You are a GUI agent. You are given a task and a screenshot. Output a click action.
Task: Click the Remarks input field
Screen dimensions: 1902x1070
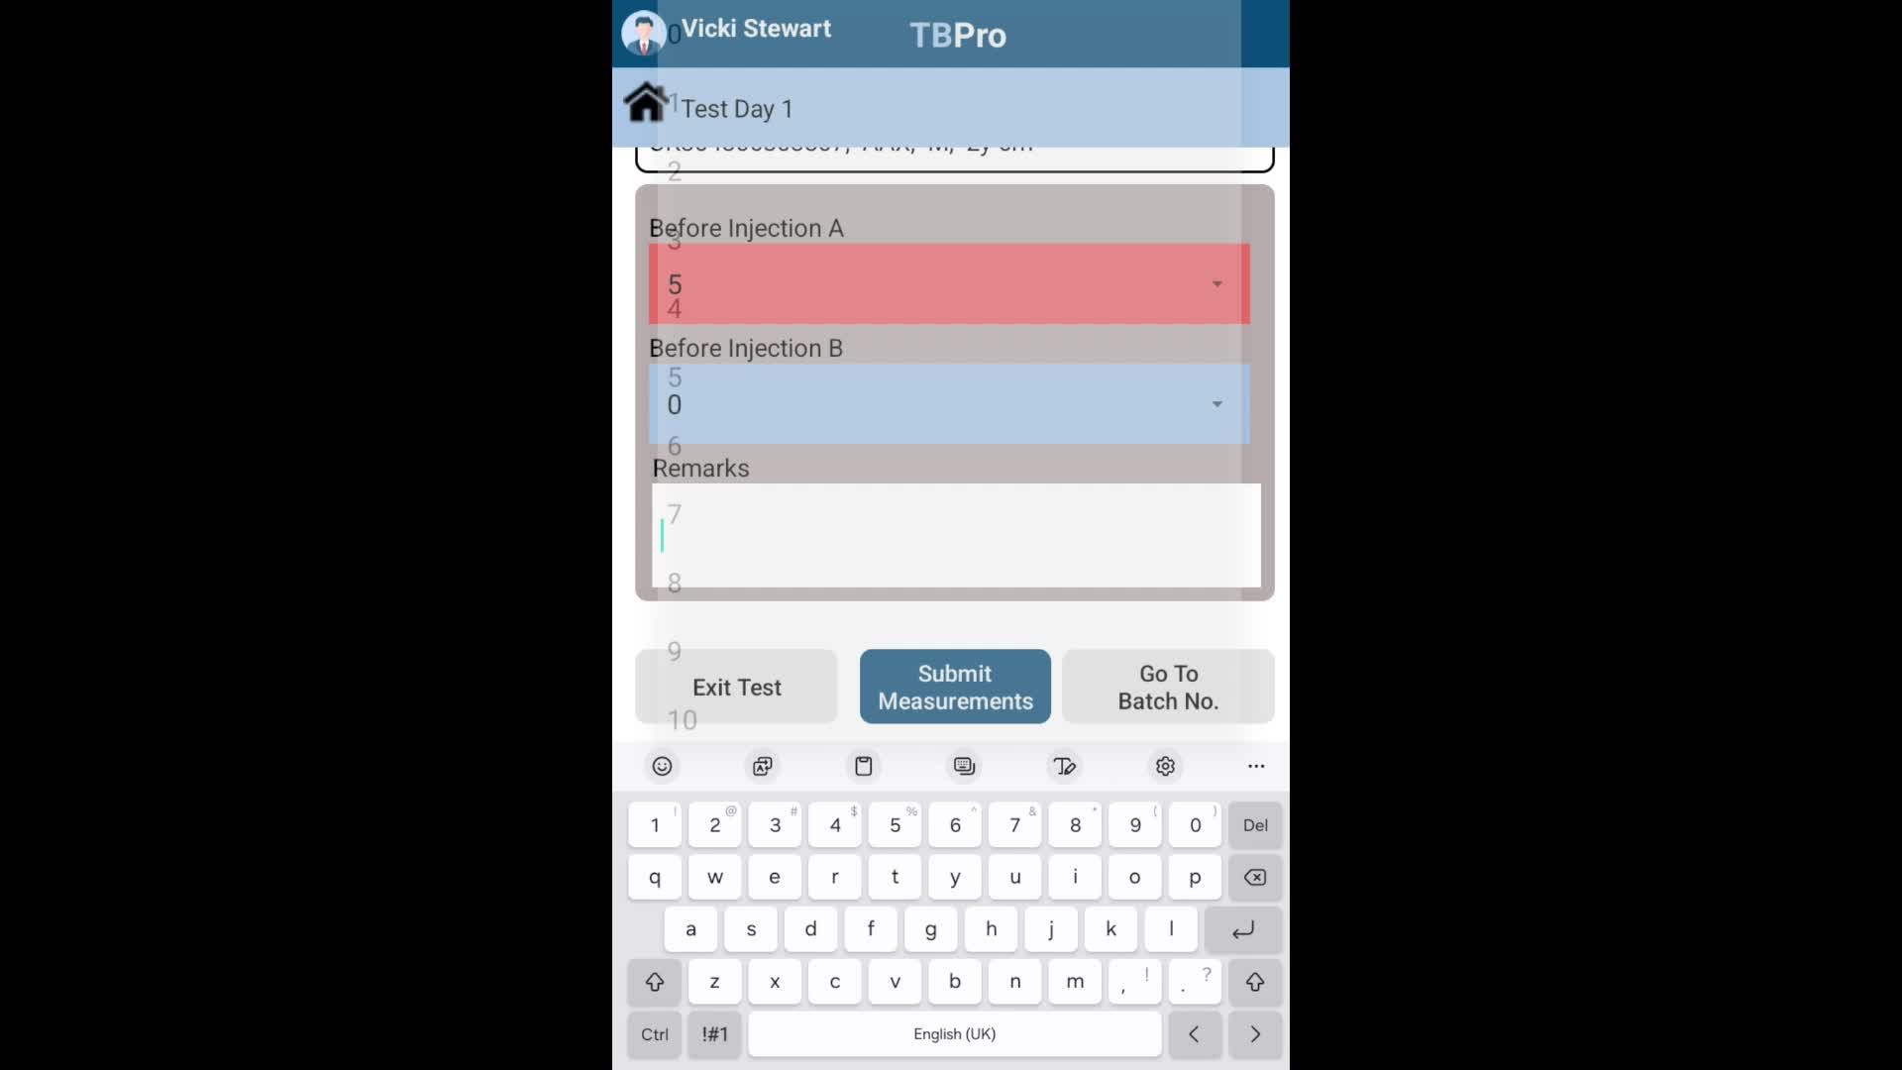pos(955,538)
